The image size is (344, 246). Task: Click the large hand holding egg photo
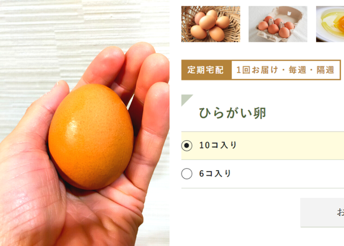[x=85, y=123]
